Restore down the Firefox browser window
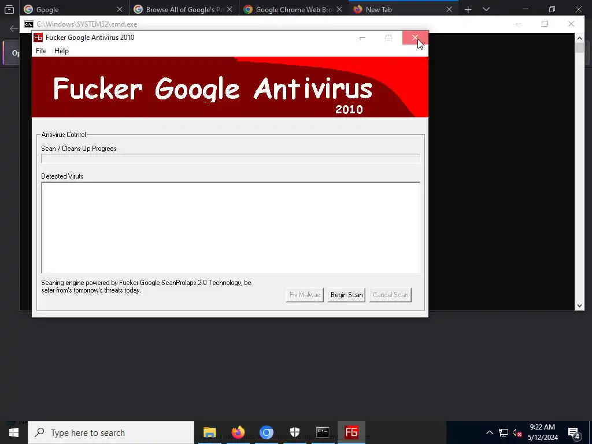The image size is (592, 444). click(x=552, y=9)
